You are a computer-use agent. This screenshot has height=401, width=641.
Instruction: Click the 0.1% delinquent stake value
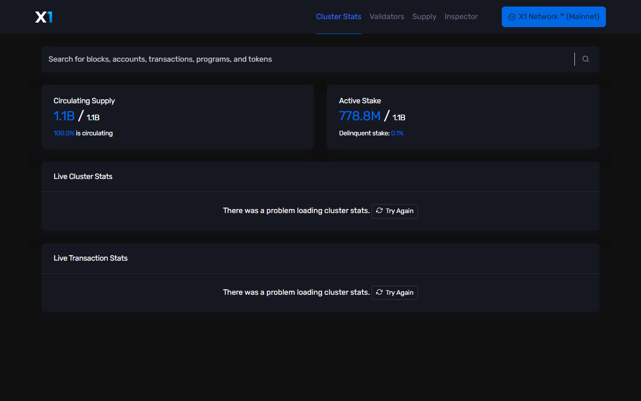click(397, 133)
